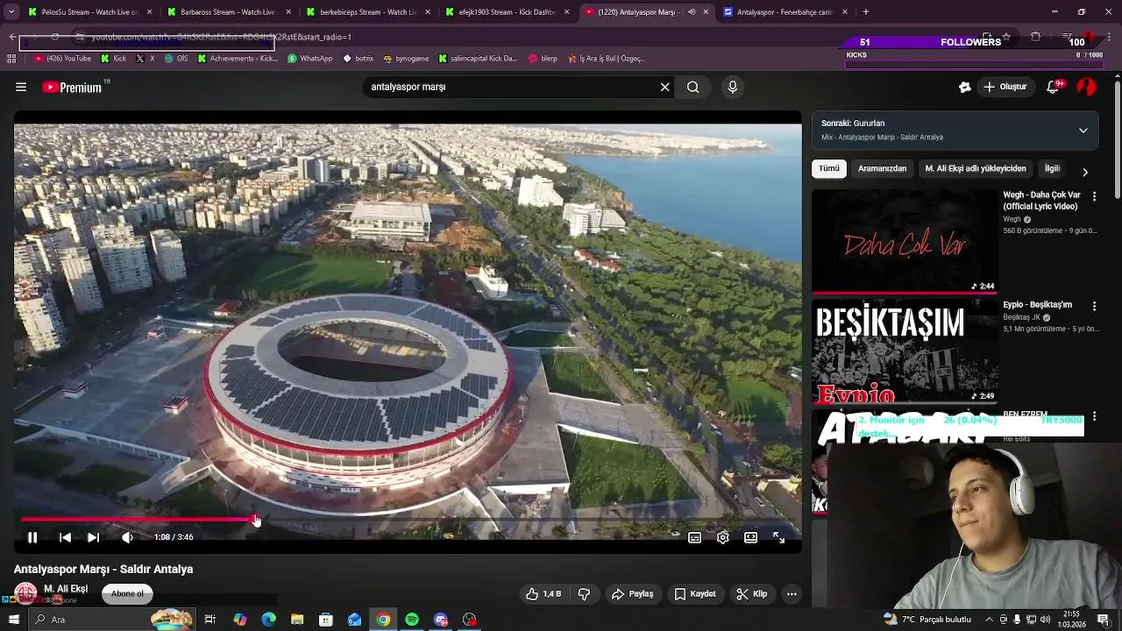Subscribe with the Abone ol button

[x=127, y=594]
